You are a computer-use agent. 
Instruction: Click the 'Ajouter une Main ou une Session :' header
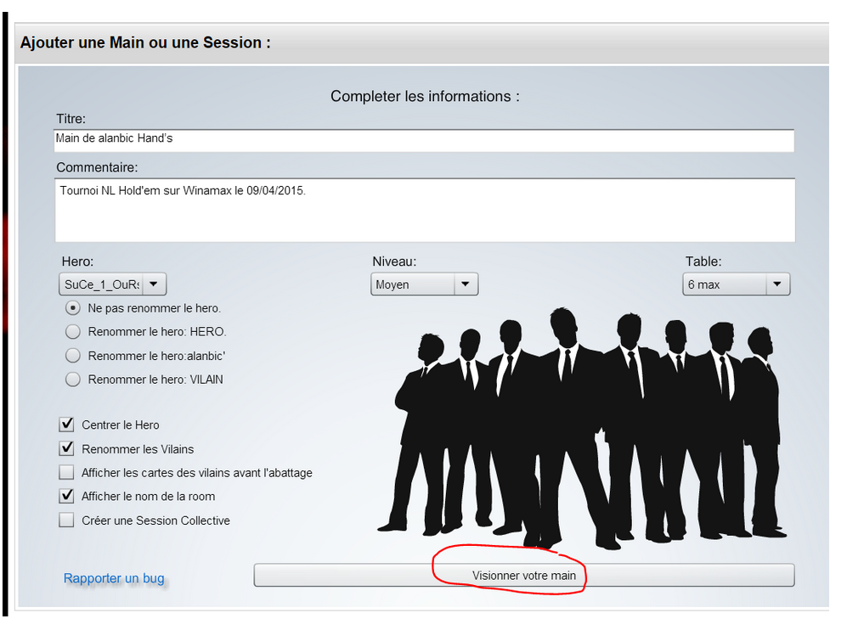(x=146, y=42)
